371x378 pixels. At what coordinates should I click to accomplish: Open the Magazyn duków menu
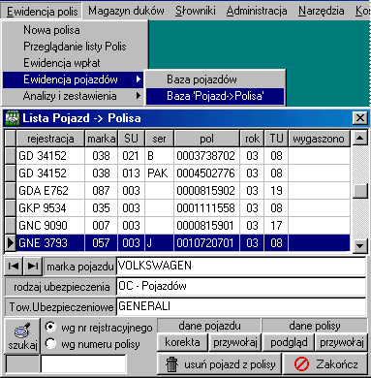[x=126, y=11]
